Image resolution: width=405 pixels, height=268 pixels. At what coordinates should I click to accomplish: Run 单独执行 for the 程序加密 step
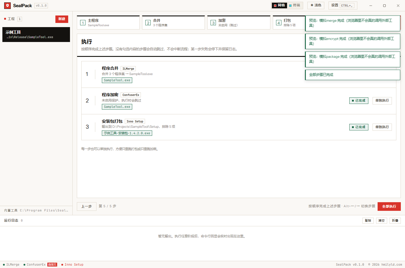(382, 101)
